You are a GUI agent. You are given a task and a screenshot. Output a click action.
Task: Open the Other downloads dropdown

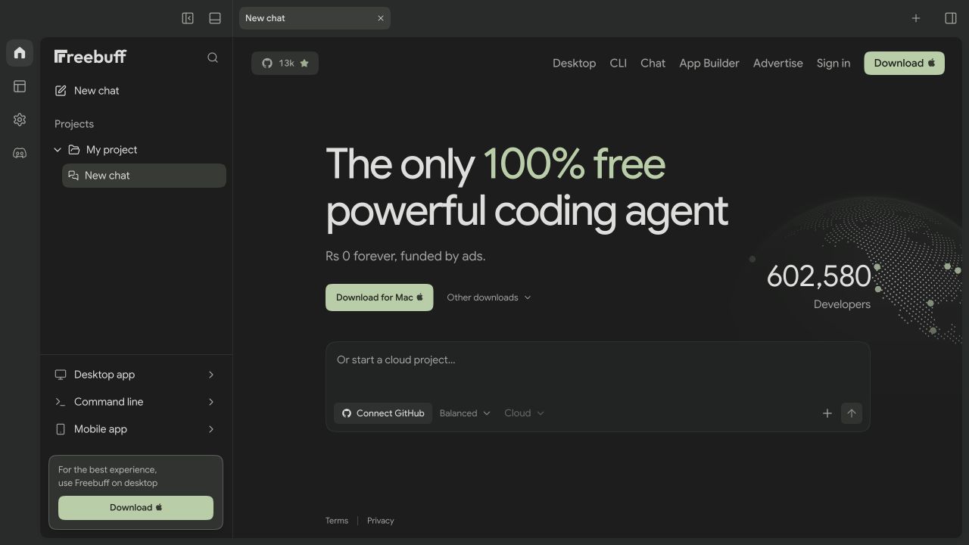pyautogui.click(x=489, y=297)
